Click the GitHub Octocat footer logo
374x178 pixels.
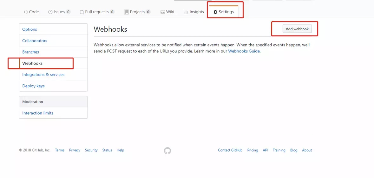(167, 151)
